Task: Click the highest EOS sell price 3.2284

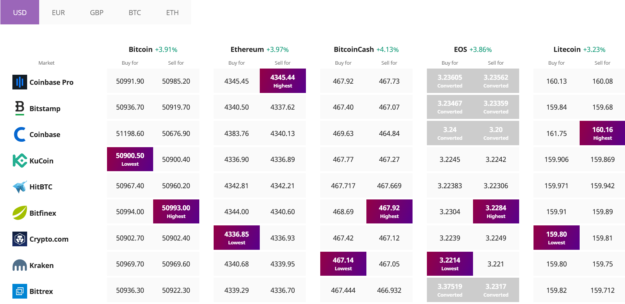Action: (x=496, y=211)
